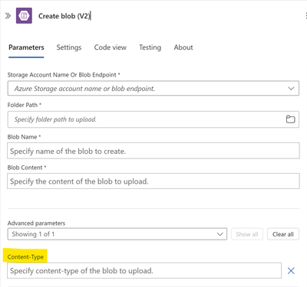Collapse the panel with double chevron icon
The height and width of the screenshot is (287, 307).
[x=8, y=16]
